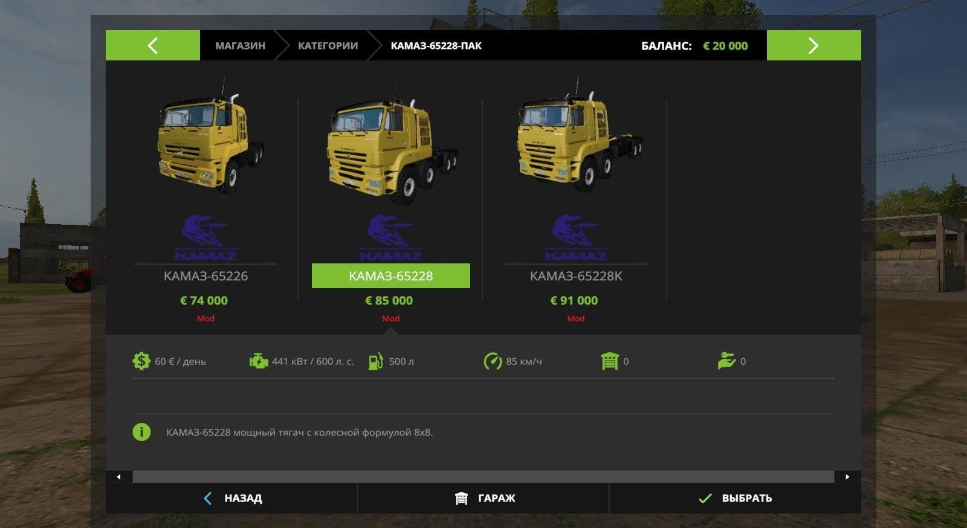
Task: Select the КАМАЗ-65228-ПАК breadcrumb
Action: click(436, 46)
